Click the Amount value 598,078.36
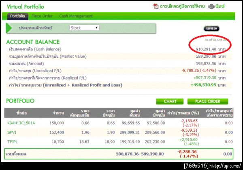This screenshot has width=243, height=170. [206, 63]
